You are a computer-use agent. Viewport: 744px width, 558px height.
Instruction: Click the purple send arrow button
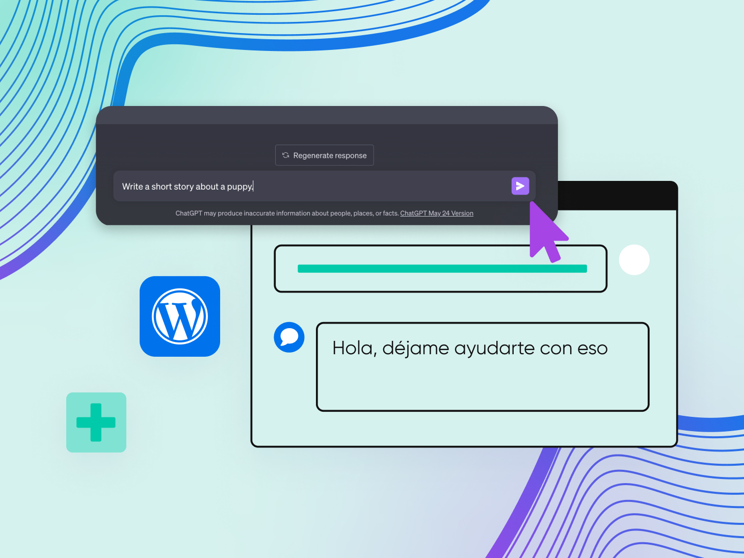pos(520,186)
